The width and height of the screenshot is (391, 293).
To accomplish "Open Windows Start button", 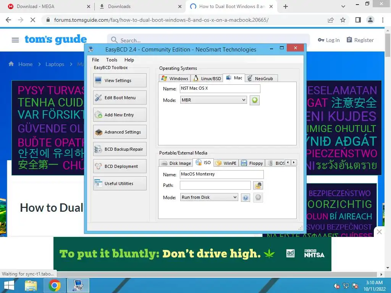I will pos(9,285).
